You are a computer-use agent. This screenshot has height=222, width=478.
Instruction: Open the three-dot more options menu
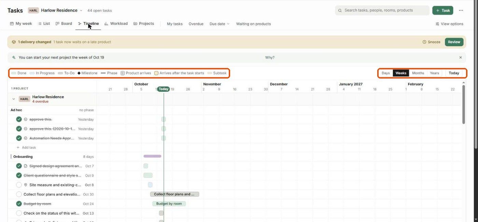coord(461,10)
